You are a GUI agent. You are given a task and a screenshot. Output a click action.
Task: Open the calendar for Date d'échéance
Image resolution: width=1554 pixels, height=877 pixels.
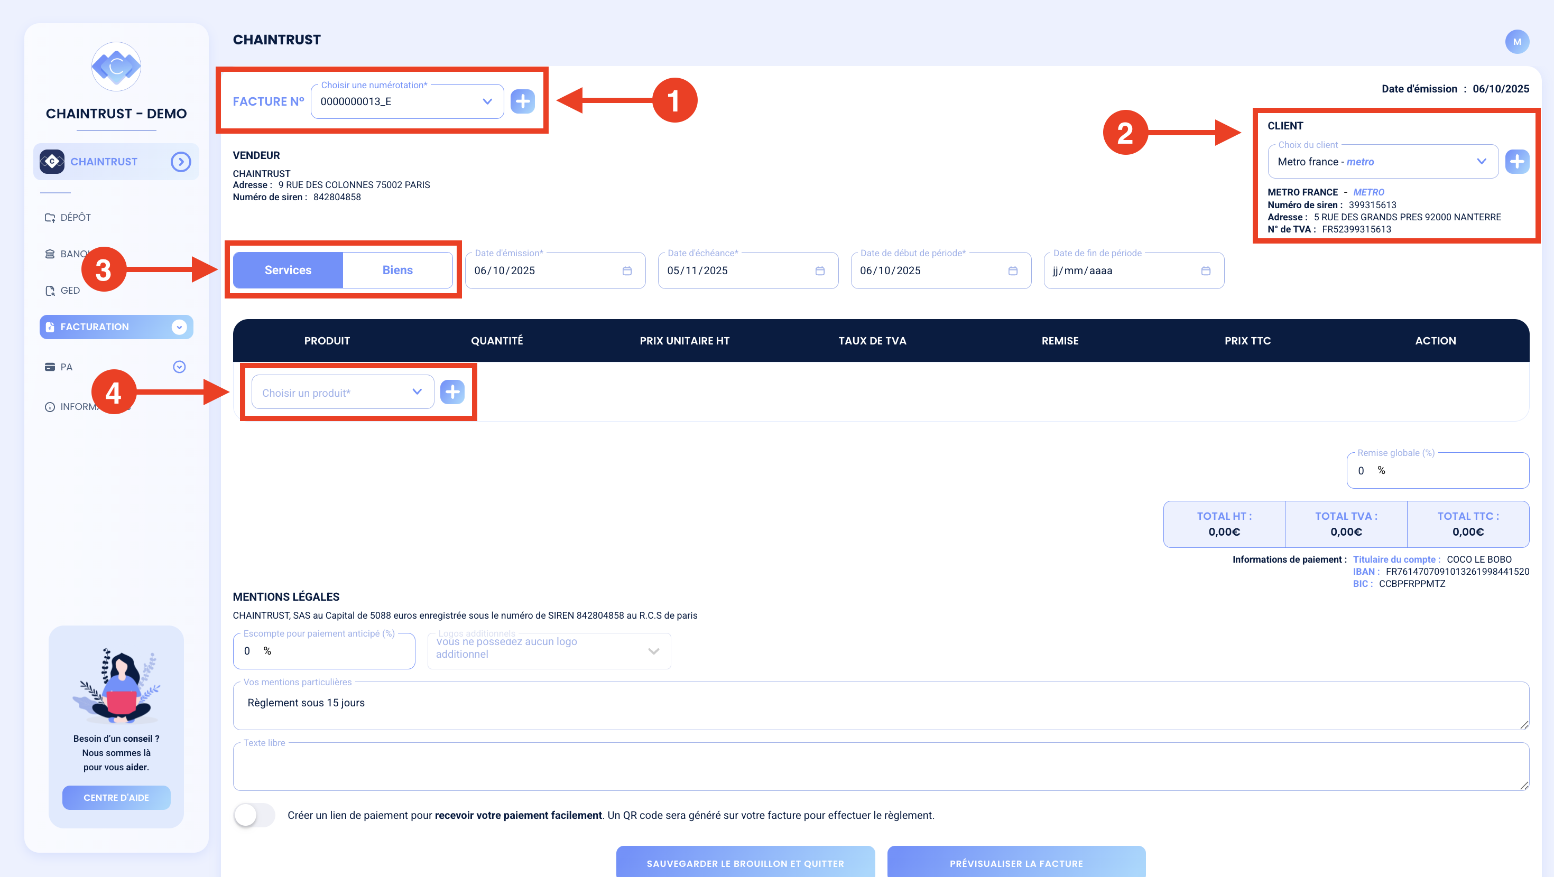pyautogui.click(x=820, y=271)
